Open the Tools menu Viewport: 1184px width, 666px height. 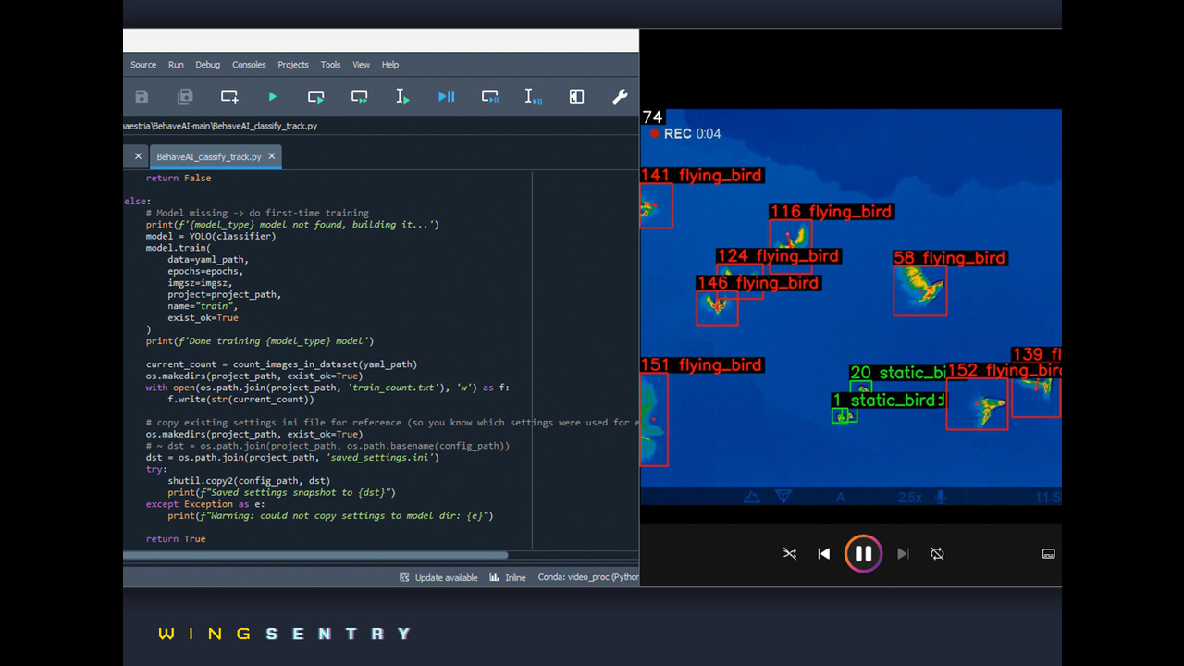pos(330,65)
